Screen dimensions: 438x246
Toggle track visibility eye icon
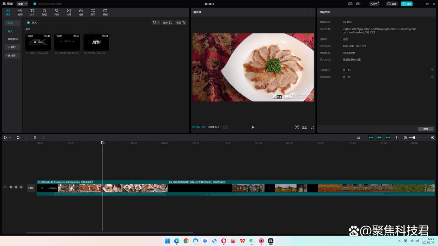point(16,187)
